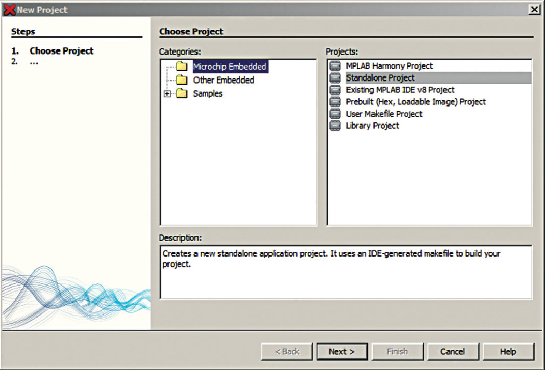Click the chip icon beside Library Project

pos(335,125)
